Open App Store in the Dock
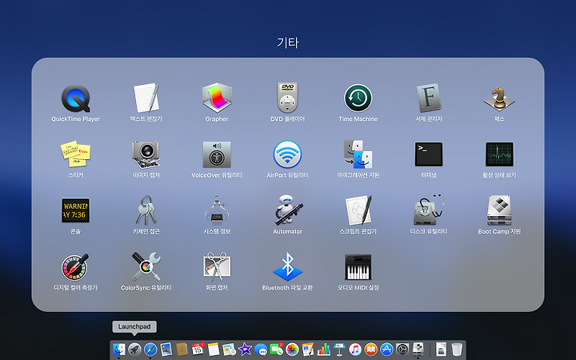 coord(386,350)
